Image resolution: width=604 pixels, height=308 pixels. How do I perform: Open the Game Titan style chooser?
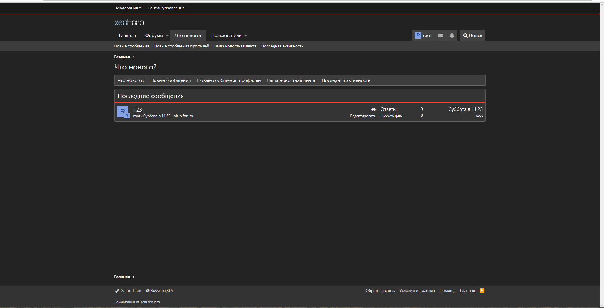coord(128,291)
